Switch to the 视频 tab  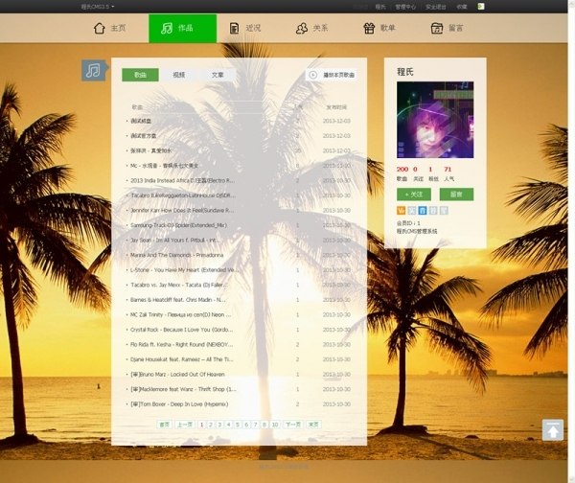[x=179, y=75]
